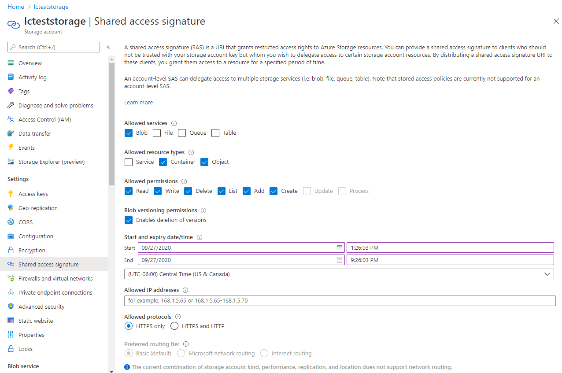
Task: Uncheck the Object resource type checkbox
Action: pyautogui.click(x=204, y=162)
